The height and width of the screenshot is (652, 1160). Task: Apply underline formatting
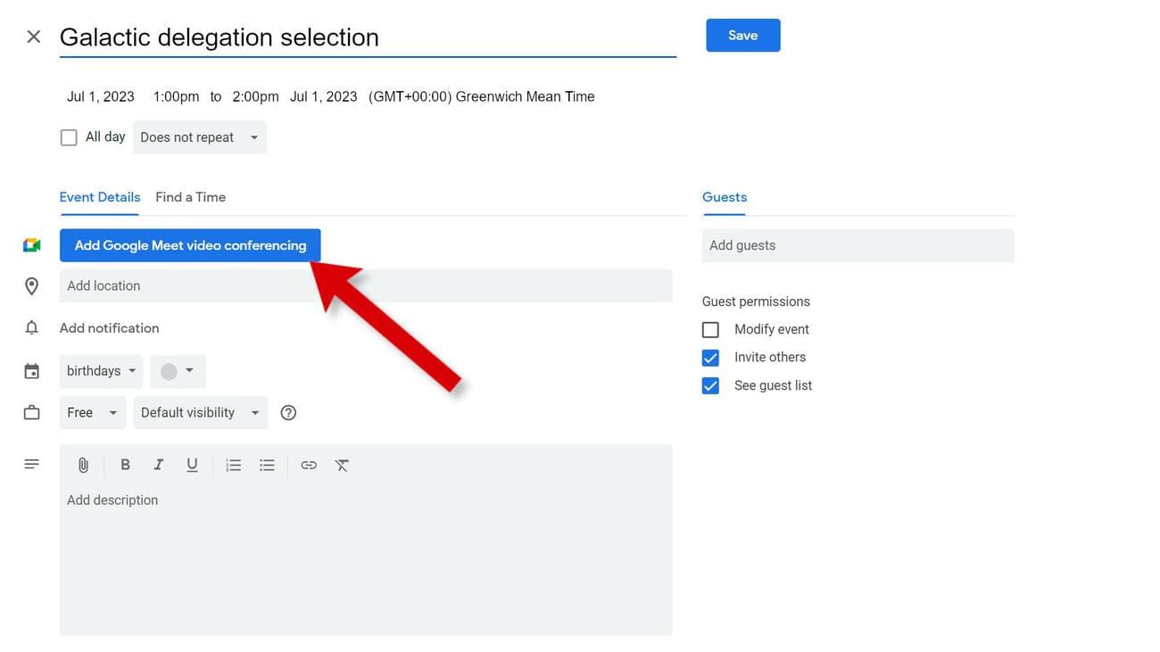pyautogui.click(x=192, y=465)
